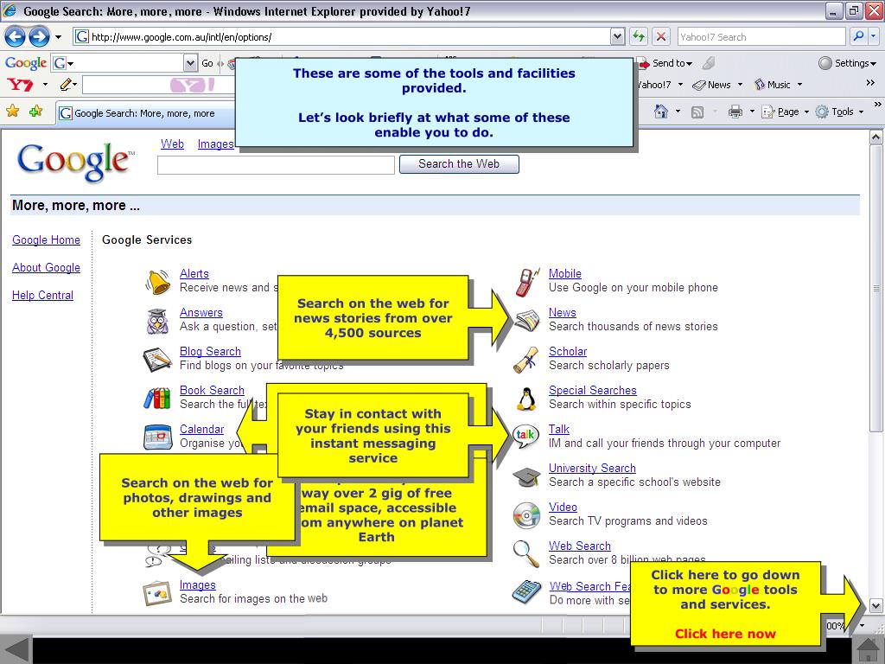Screen dimensions: 885x664
Task: Click the Add to Favorites star icon
Action: [35, 112]
